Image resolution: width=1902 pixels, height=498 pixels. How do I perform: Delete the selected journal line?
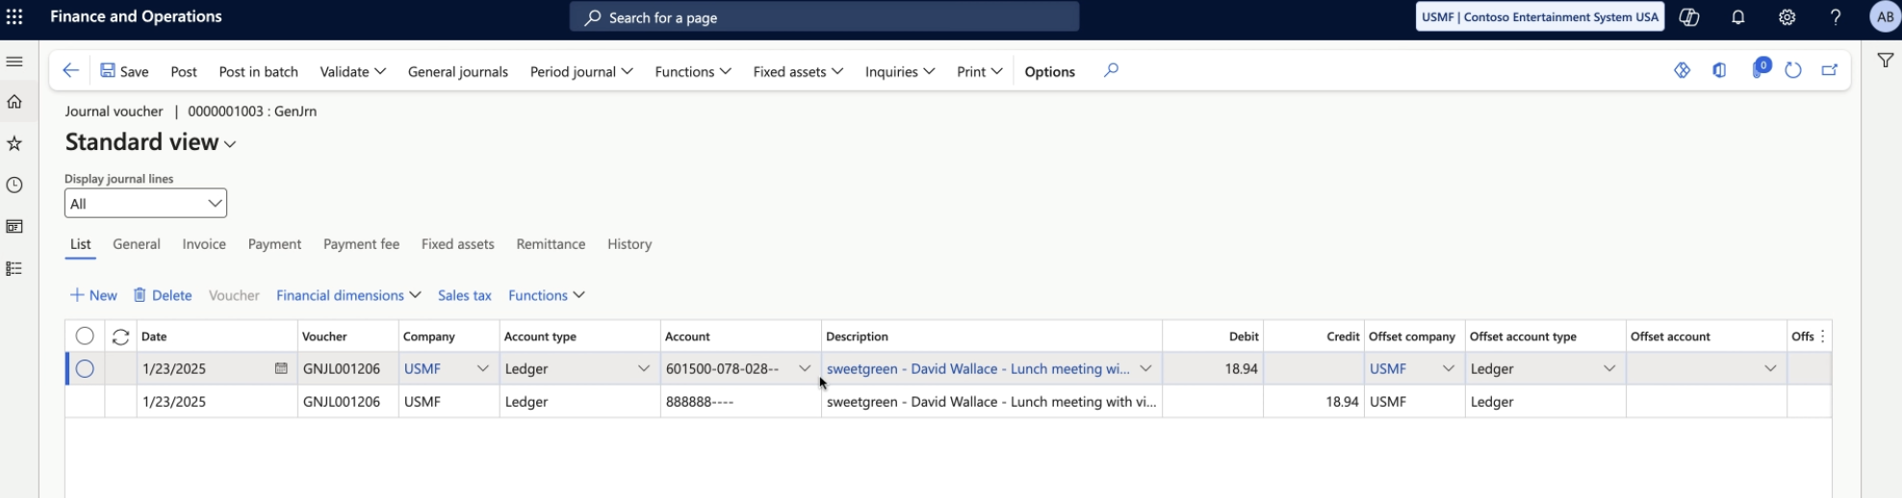(x=163, y=295)
